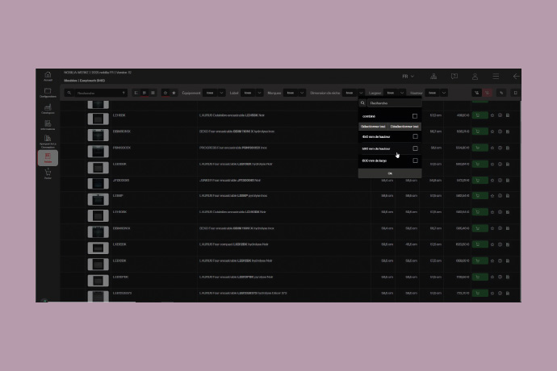Open the Largeur filter dropdown
Screen dimensions: 557x371
tap(395, 93)
